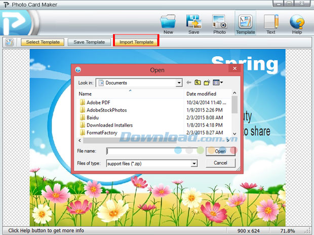Click the New project icon
The image size is (314, 235).
[x=168, y=23]
